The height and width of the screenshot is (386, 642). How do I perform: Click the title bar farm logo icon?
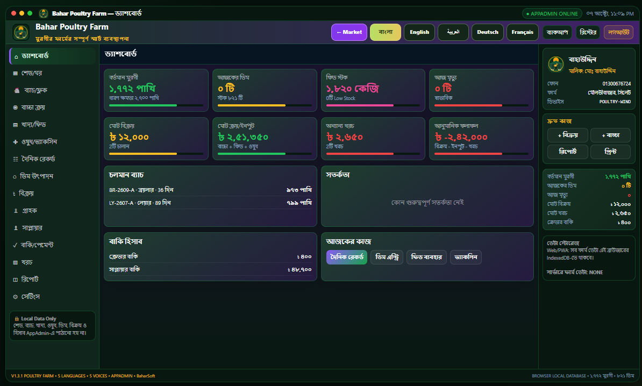click(44, 13)
